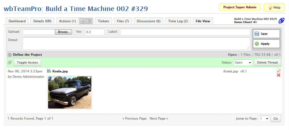This screenshot has height=130, width=289.
Task: Click the Next Page link
Action: (x=159, y=118)
